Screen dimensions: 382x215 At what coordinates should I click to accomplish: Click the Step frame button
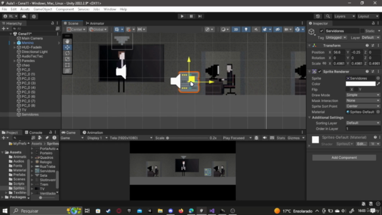click(200, 16)
